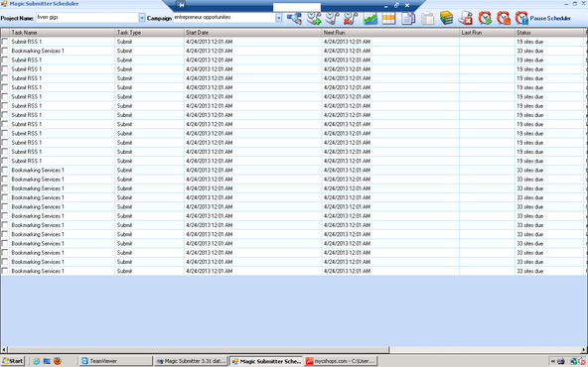Select the 'Submit RSS 1' name in the first row
The width and height of the screenshot is (588, 367).
pos(26,42)
